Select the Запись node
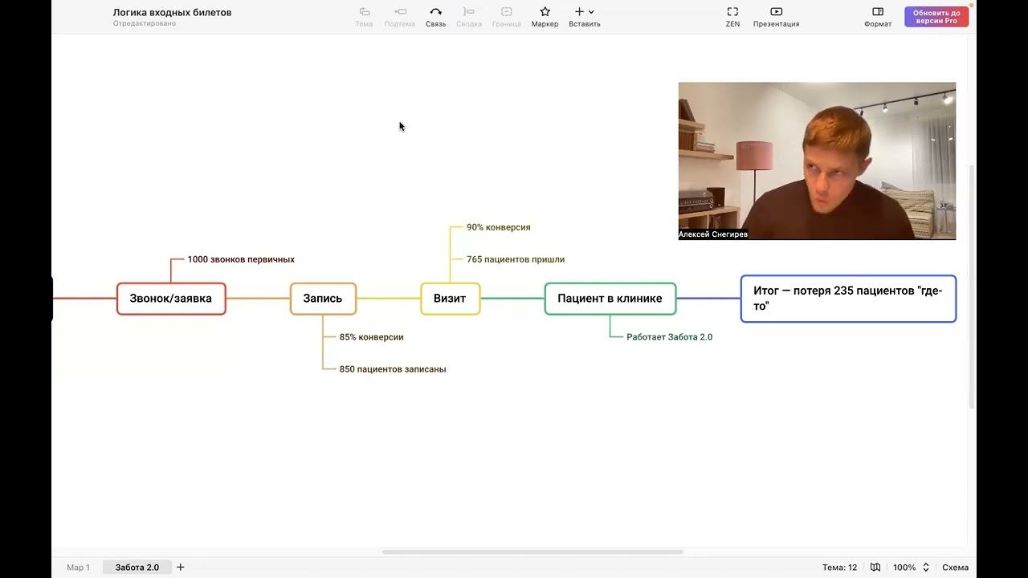Image resolution: width=1028 pixels, height=578 pixels. pyautogui.click(x=323, y=299)
